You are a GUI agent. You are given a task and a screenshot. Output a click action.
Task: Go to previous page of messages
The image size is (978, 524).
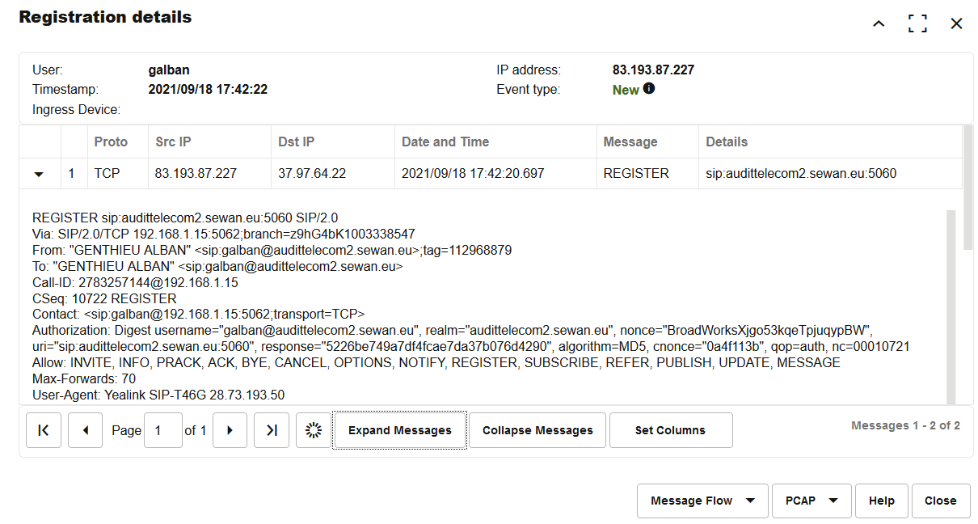pyautogui.click(x=85, y=430)
